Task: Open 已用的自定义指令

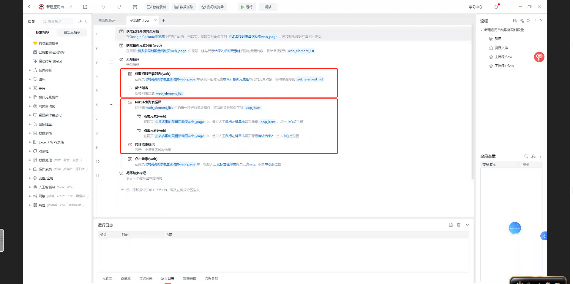Action: tap(51, 52)
